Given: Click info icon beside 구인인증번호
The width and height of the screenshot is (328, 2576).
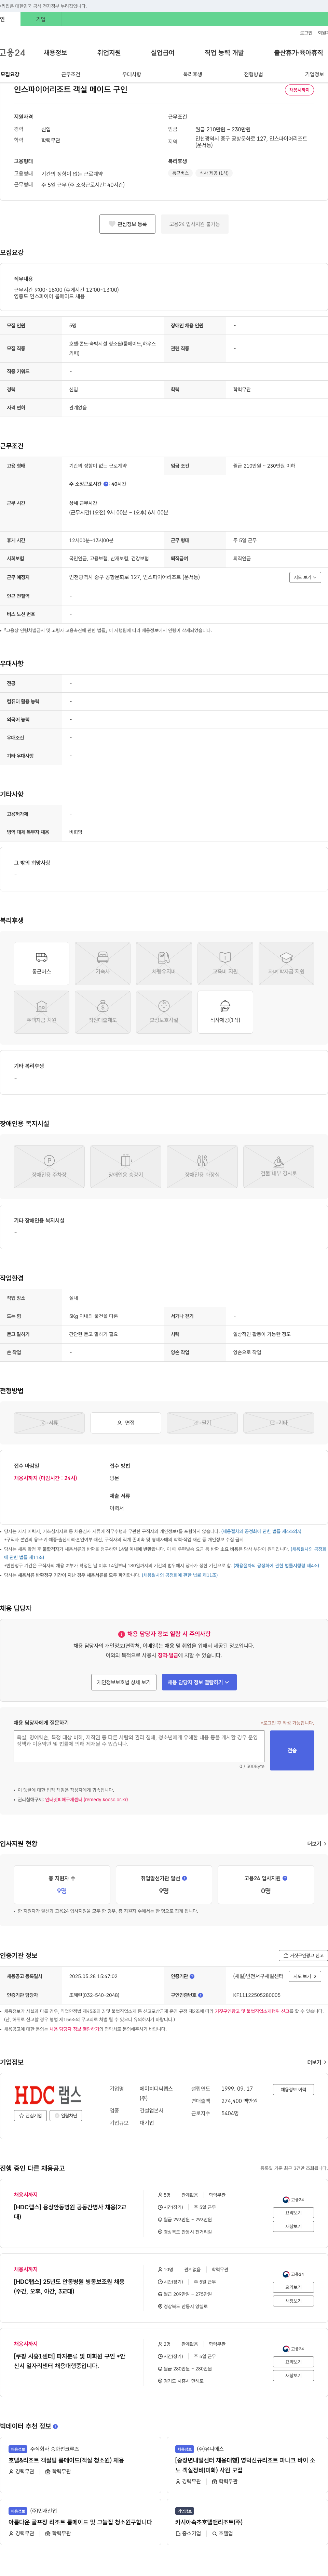Looking at the screenshot, I should (x=200, y=1995).
